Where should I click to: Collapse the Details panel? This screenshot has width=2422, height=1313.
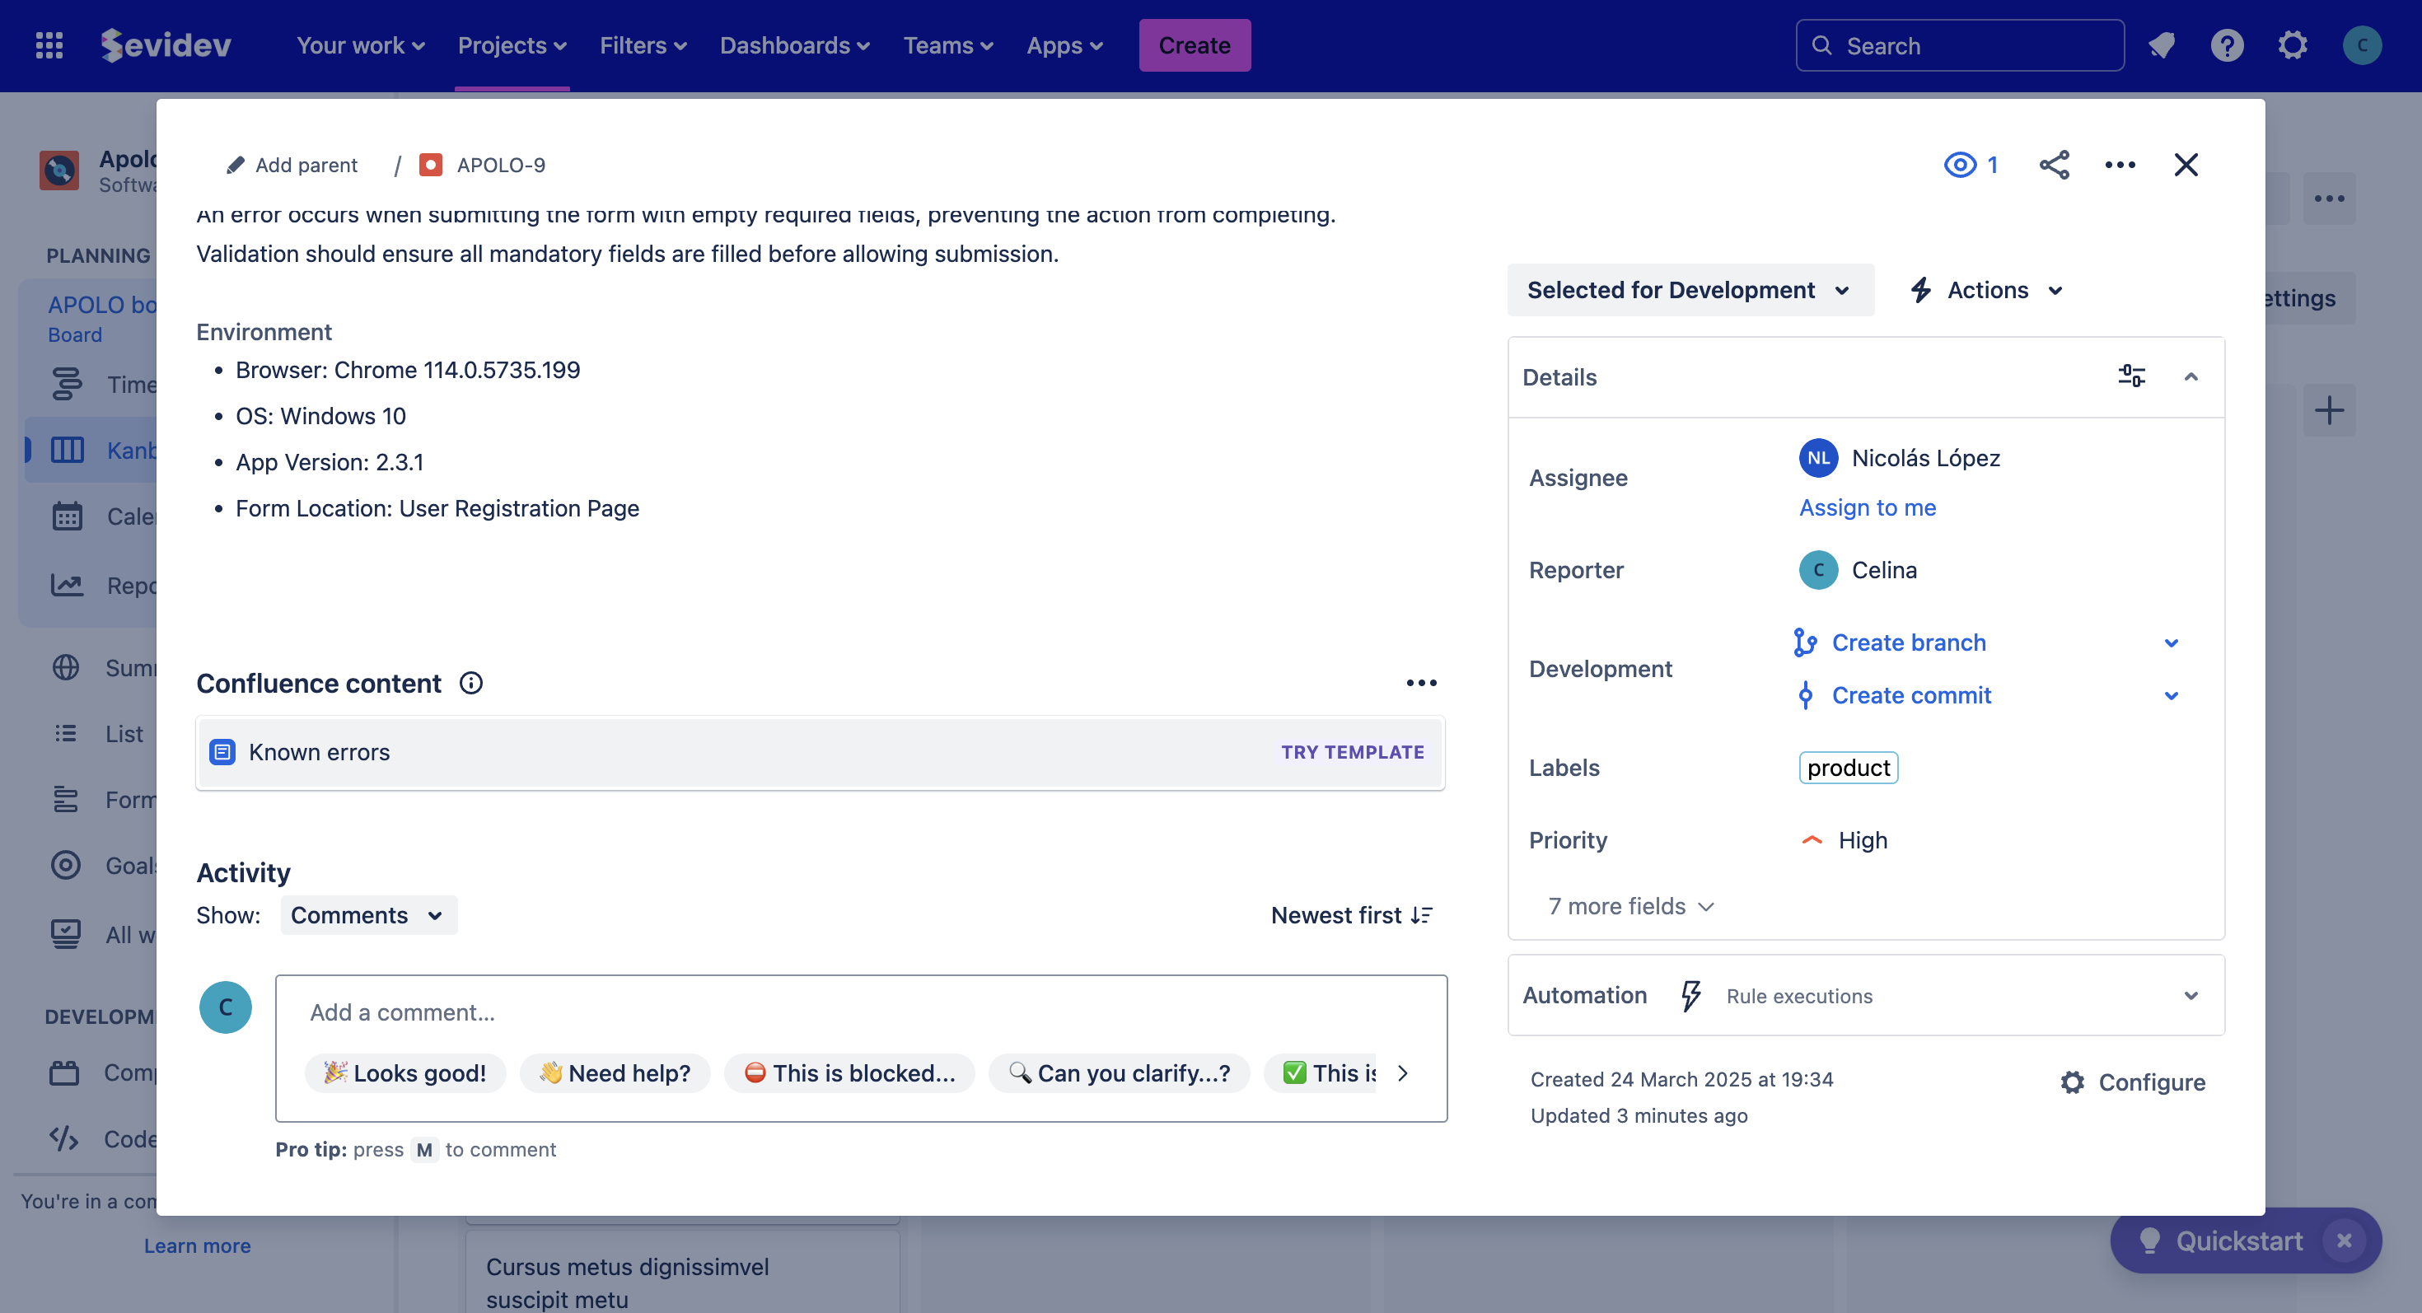(x=2191, y=376)
